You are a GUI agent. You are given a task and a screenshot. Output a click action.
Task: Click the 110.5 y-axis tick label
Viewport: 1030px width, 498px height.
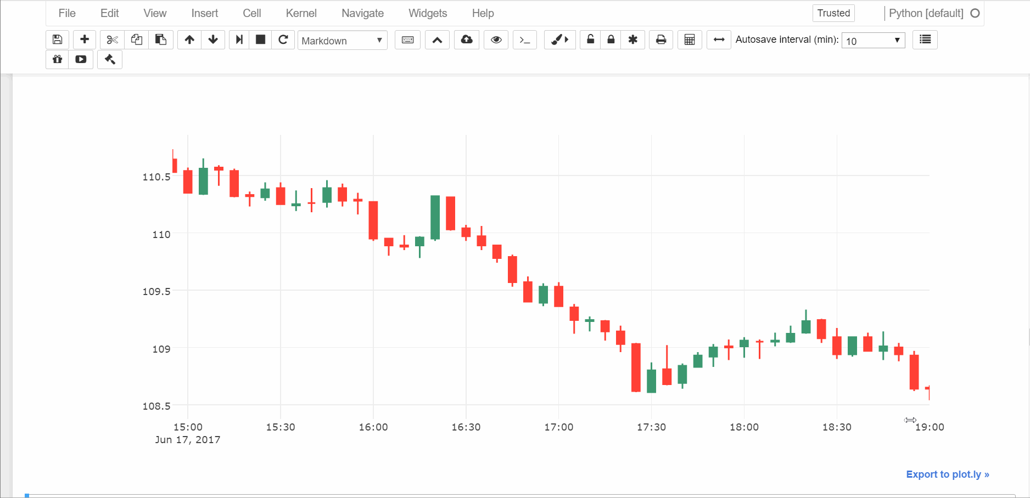pos(156,177)
